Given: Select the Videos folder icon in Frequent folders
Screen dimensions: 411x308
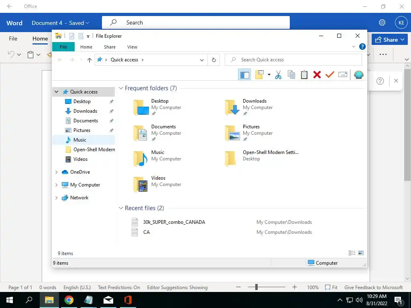Looking at the screenshot, I should [x=141, y=184].
